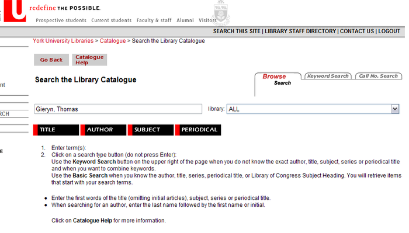Click CONTACT US in top bar
The image size is (409, 233).
pos(357,32)
